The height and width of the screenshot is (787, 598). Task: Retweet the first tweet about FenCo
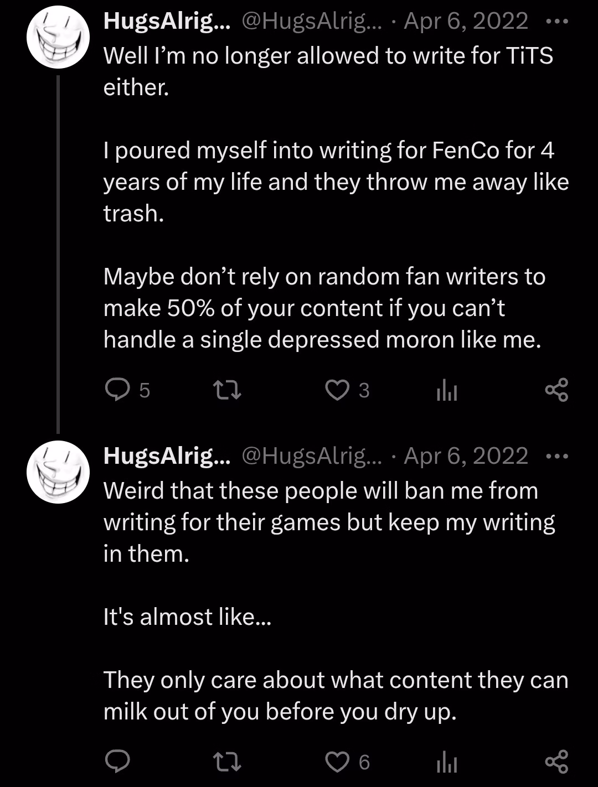point(227,390)
